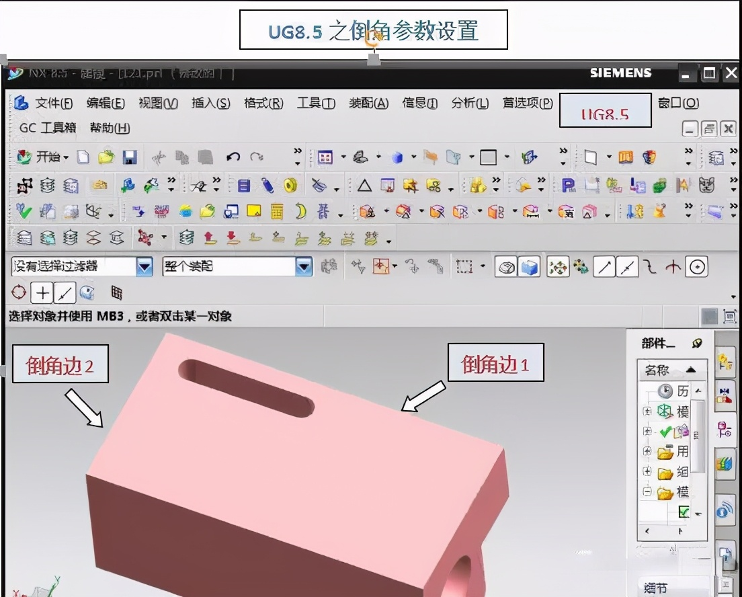Collapse the expanded folder node in the tree

pos(646,490)
